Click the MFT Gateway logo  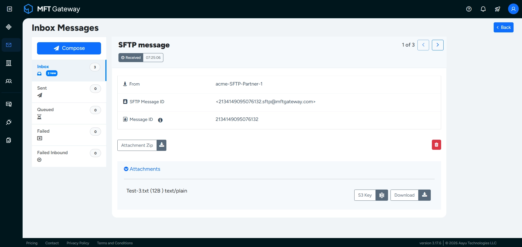tap(52, 9)
